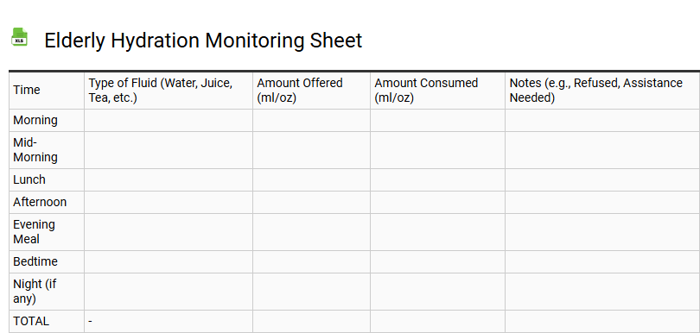Screen dimensions: 700x333
Task: Click the Bedtime Notes cell
Action: click(602, 261)
